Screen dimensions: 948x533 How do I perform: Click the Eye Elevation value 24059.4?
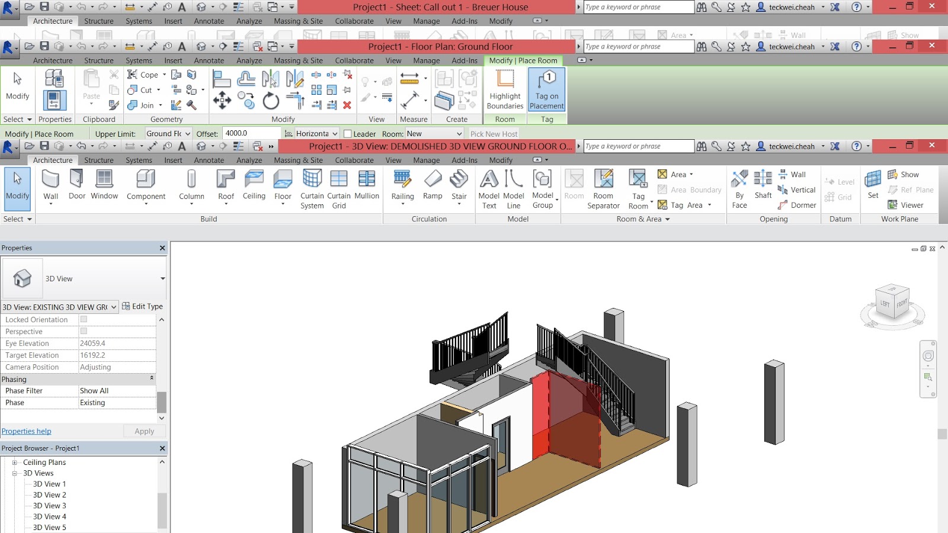117,343
